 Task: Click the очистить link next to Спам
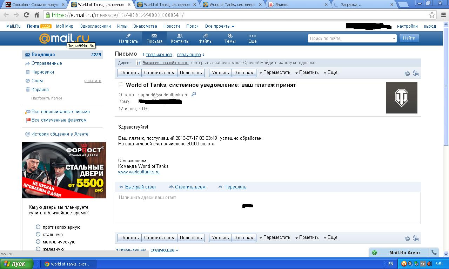coord(93,81)
